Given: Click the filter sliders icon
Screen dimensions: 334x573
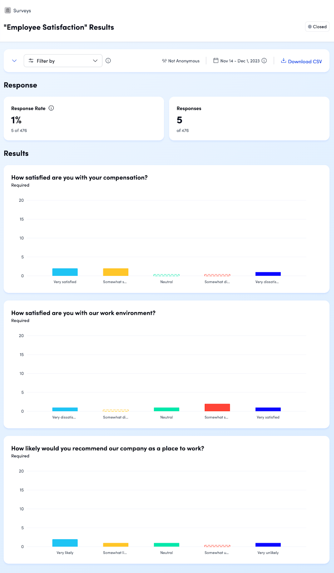Looking at the screenshot, I should click(x=31, y=61).
